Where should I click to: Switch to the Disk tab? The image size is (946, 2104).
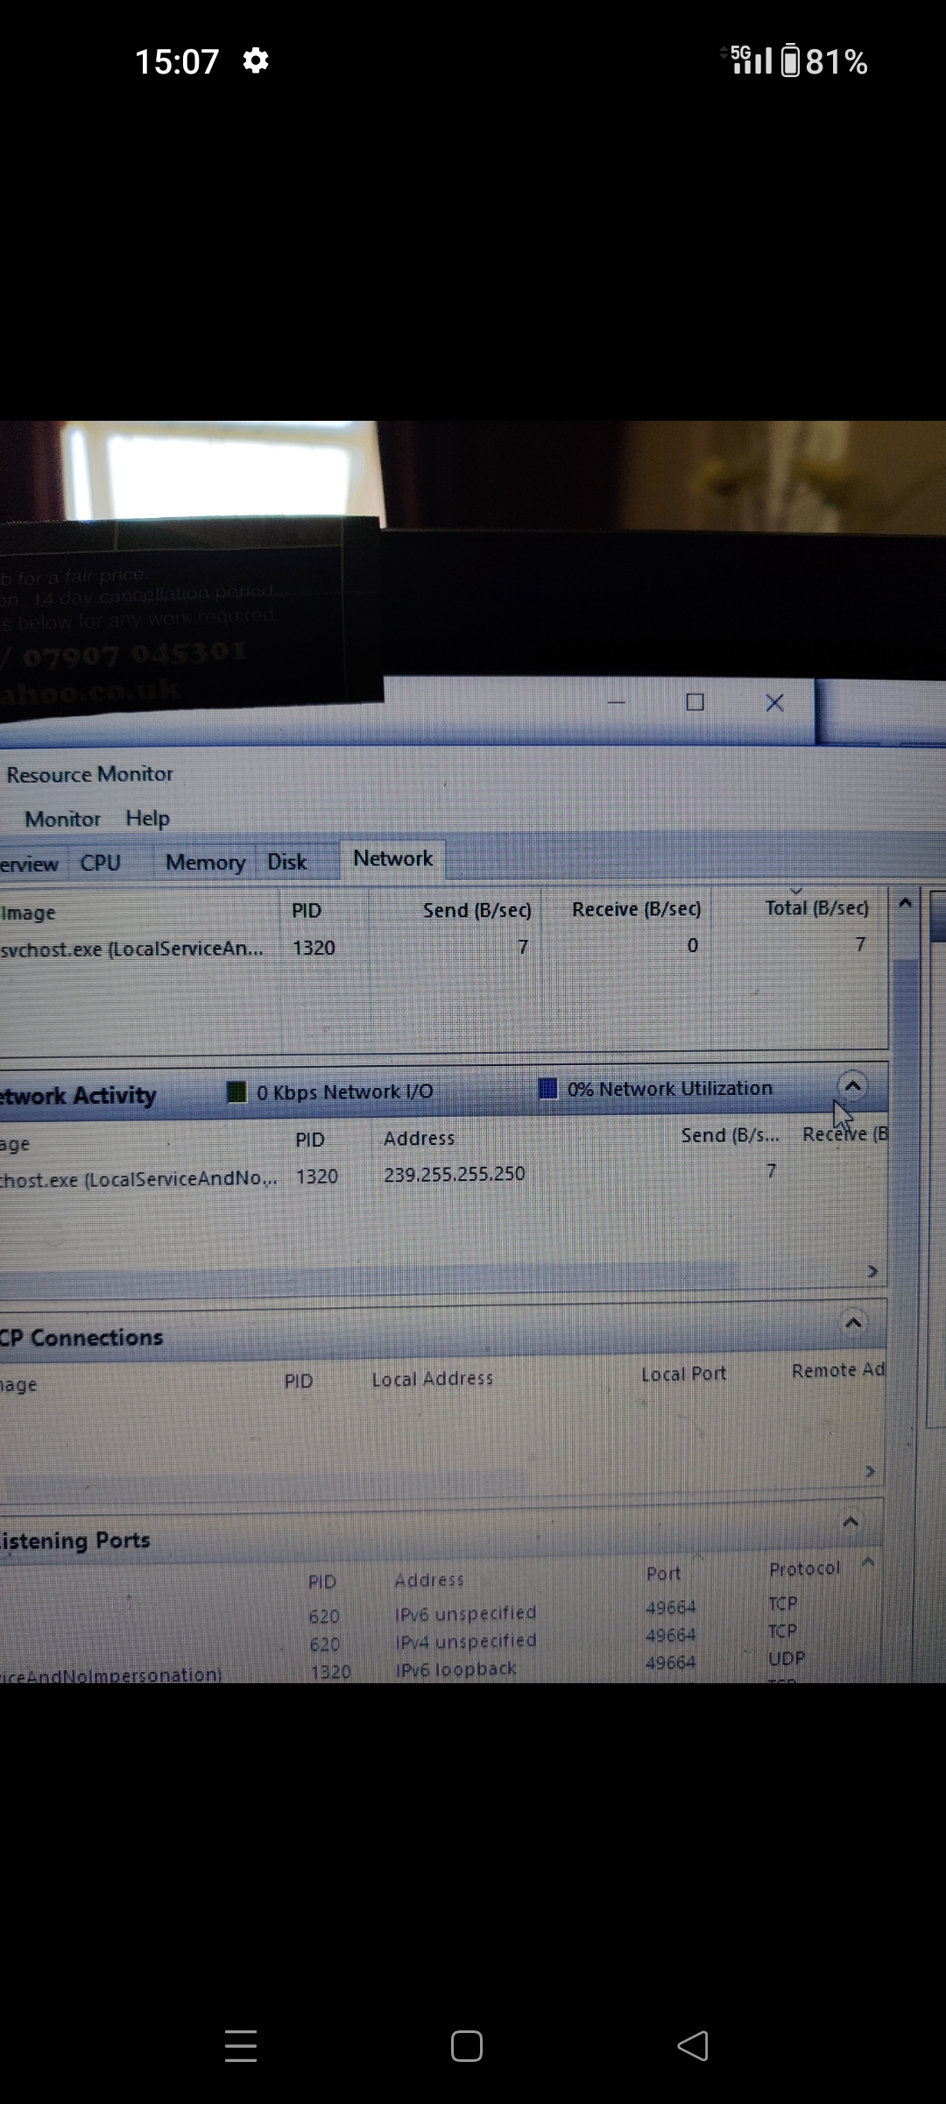pyautogui.click(x=287, y=862)
